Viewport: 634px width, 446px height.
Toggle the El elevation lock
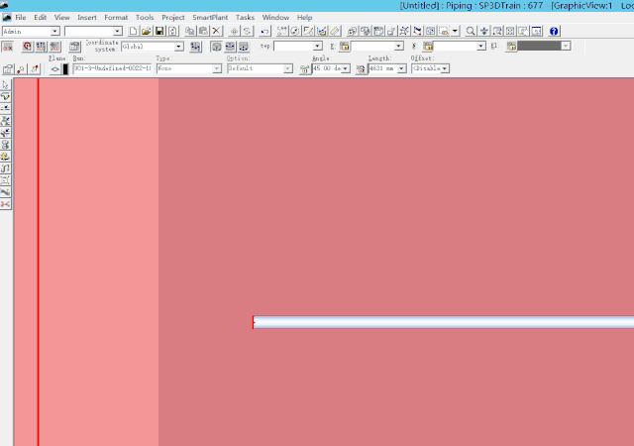pyautogui.click(x=511, y=47)
